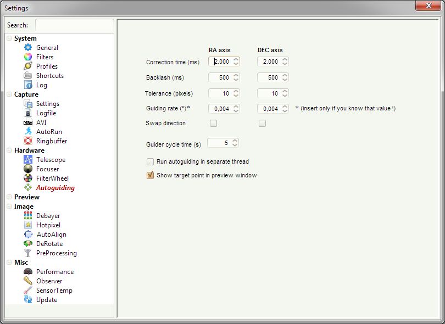Viewport: 445px width, 324px height.
Task: Select SensorTemp thermometer icon
Action: click(28, 291)
